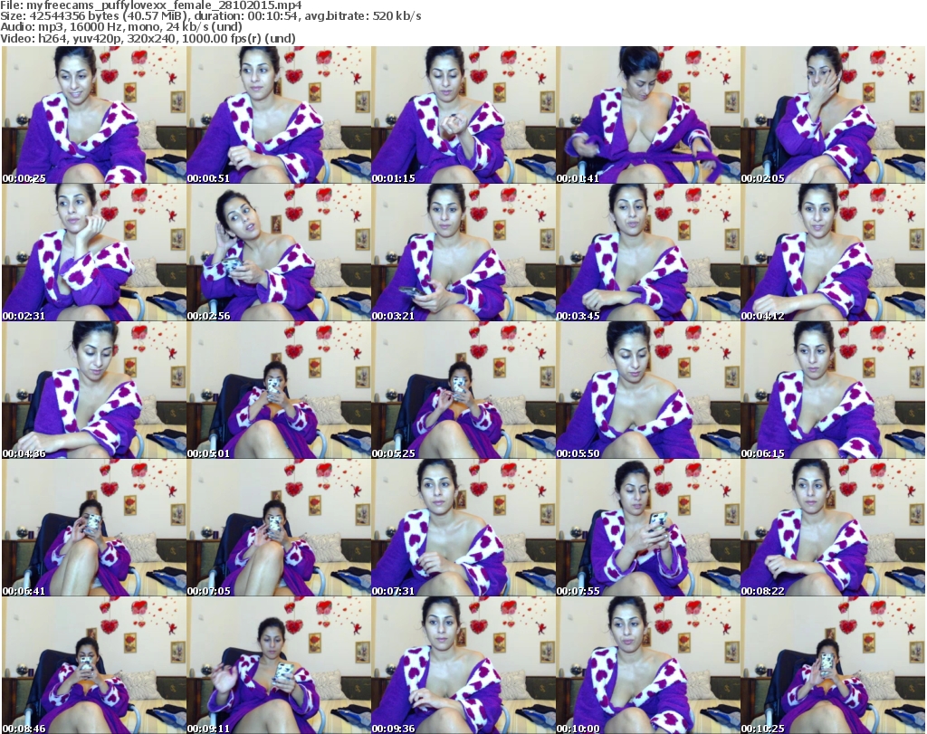This screenshot has height=734, width=927.
Task: Open the frame stamped 00:10:00
Action: tap(648, 665)
